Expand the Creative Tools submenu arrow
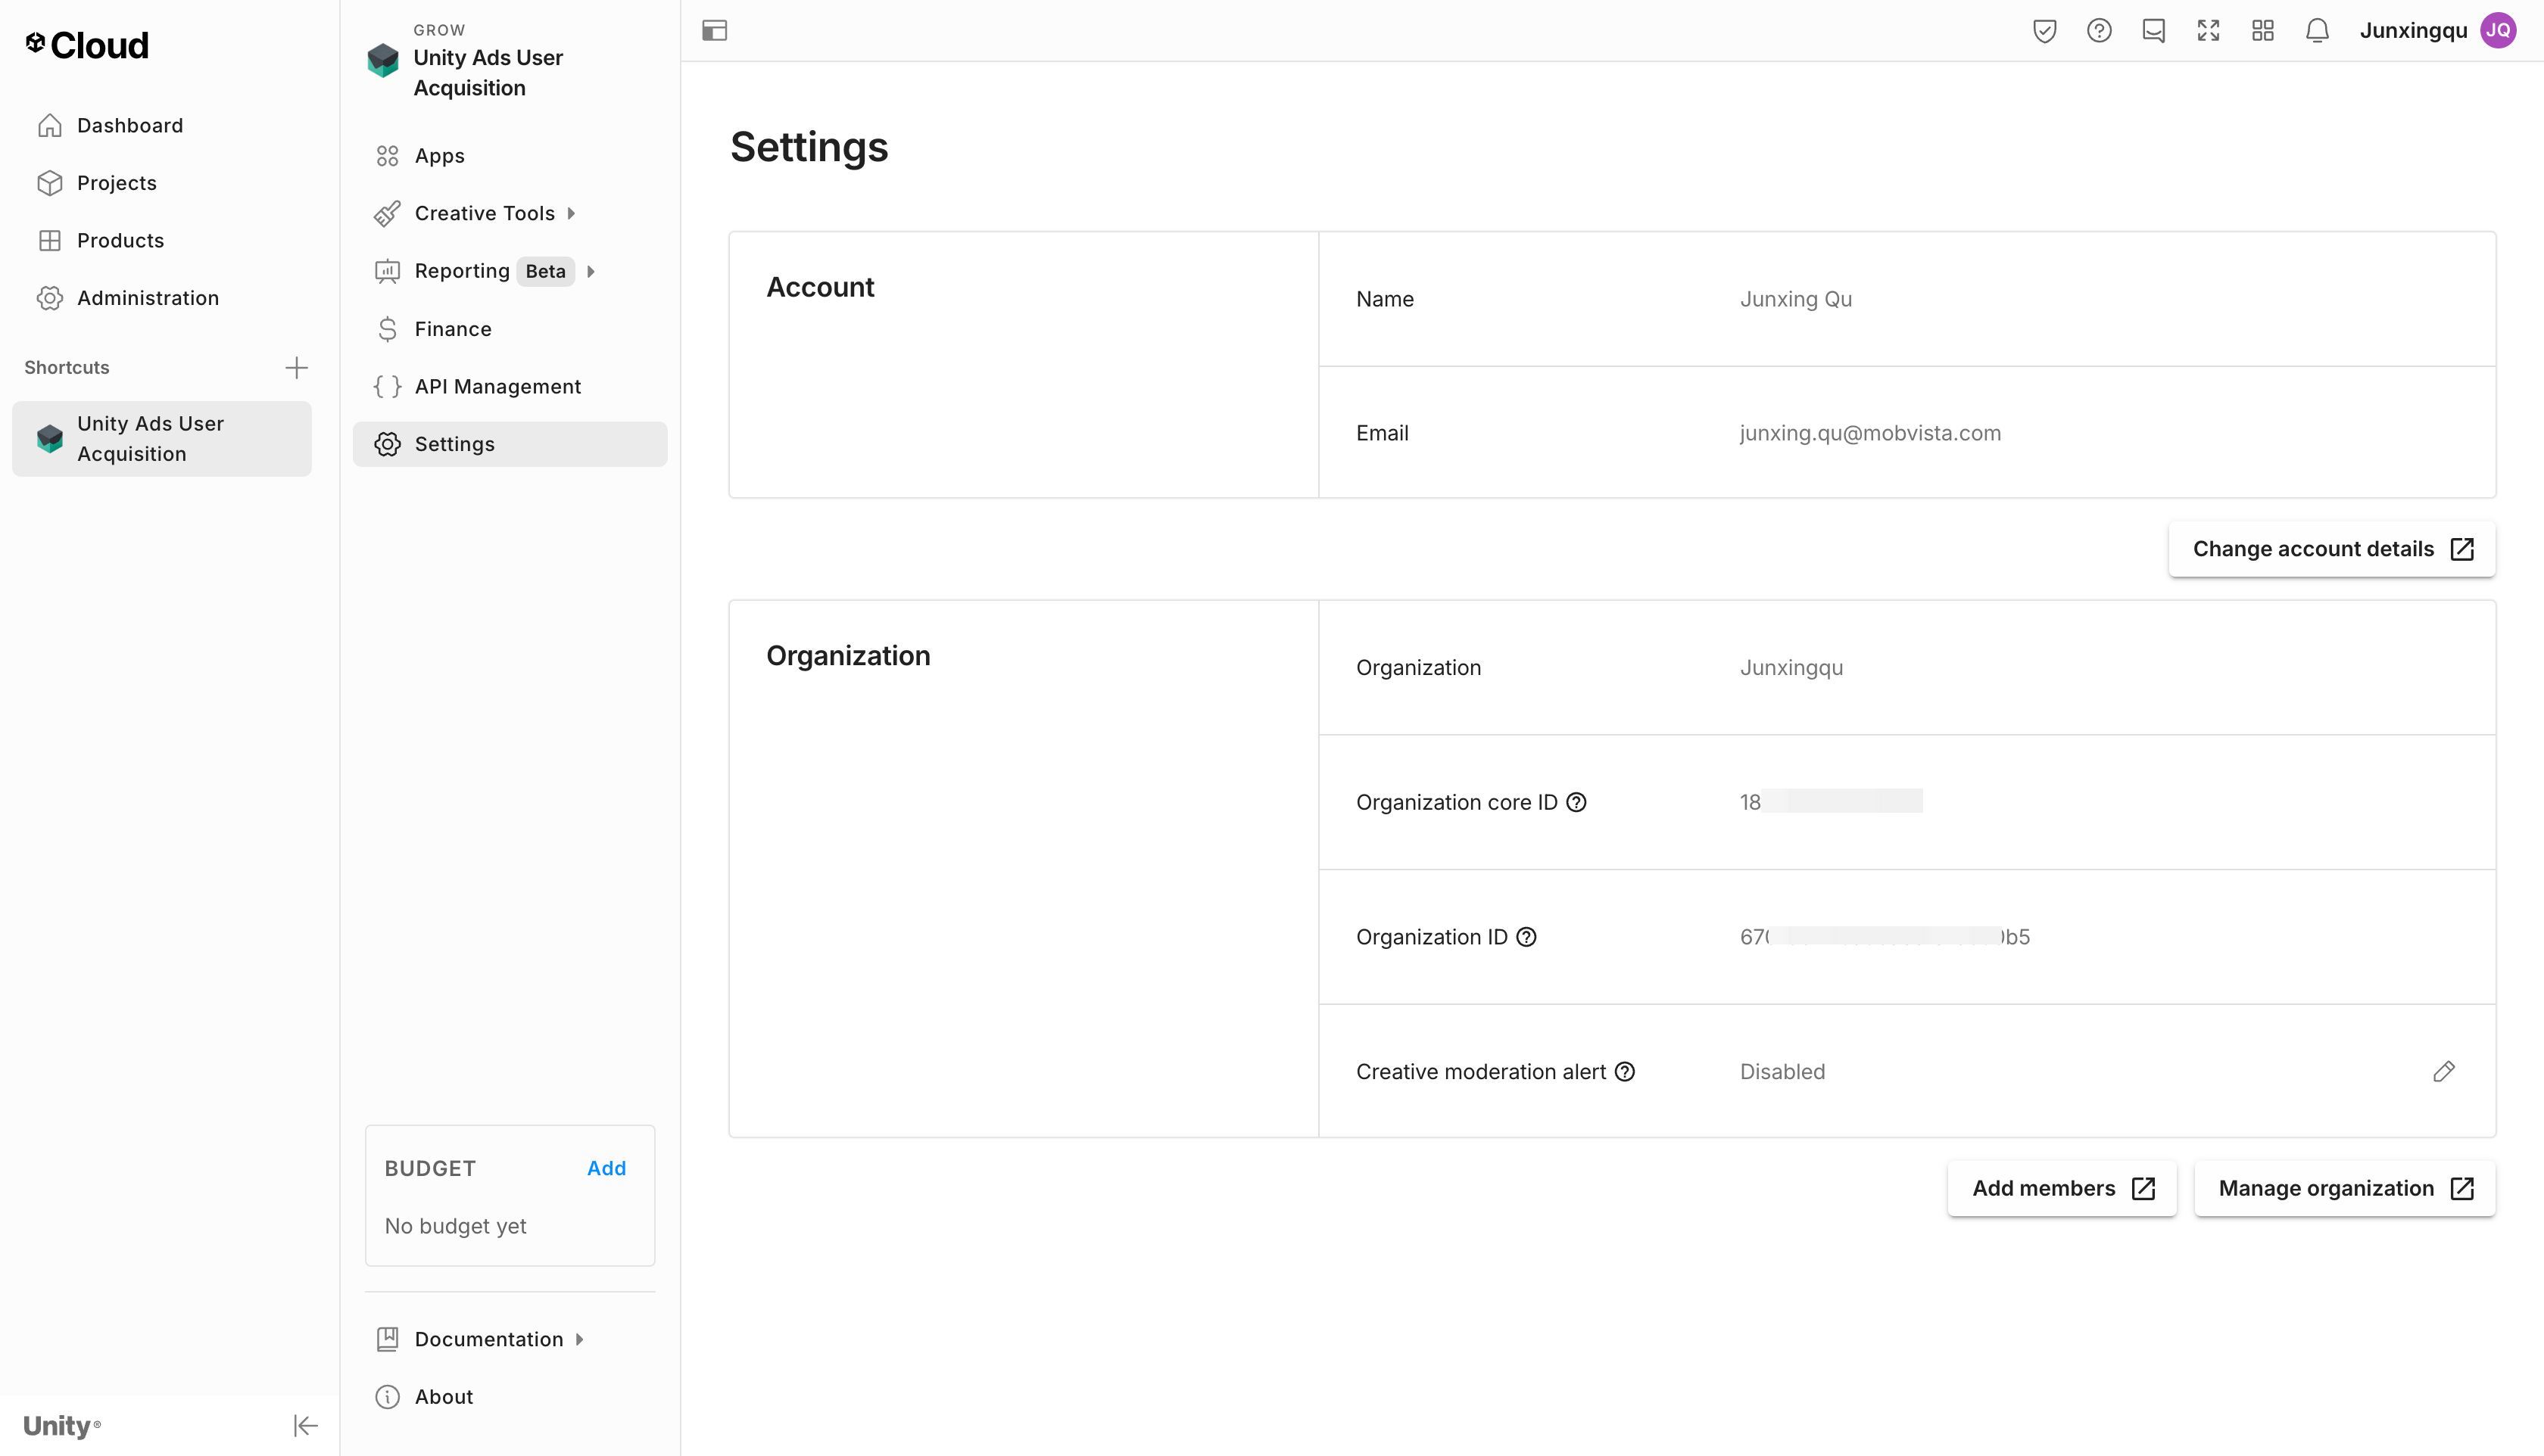2544x1456 pixels. pos(571,213)
